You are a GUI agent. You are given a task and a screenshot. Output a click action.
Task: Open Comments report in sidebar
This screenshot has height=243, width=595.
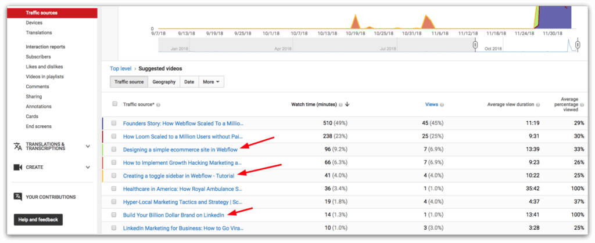38,86
